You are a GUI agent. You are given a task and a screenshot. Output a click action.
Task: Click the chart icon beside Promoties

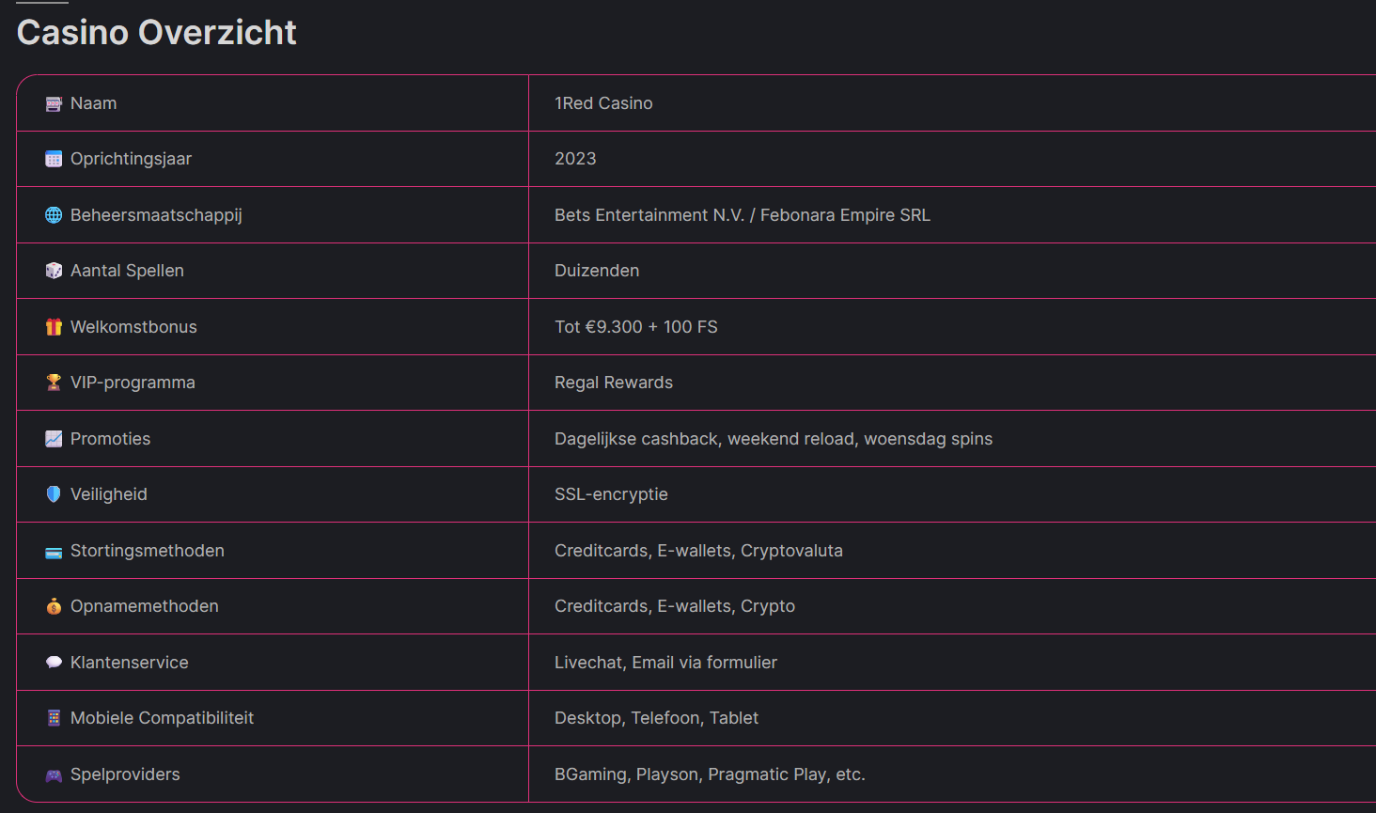click(x=54, y=439)
